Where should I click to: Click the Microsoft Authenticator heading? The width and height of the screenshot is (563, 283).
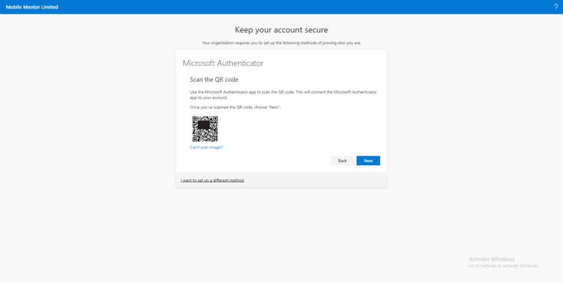(223, 64)
